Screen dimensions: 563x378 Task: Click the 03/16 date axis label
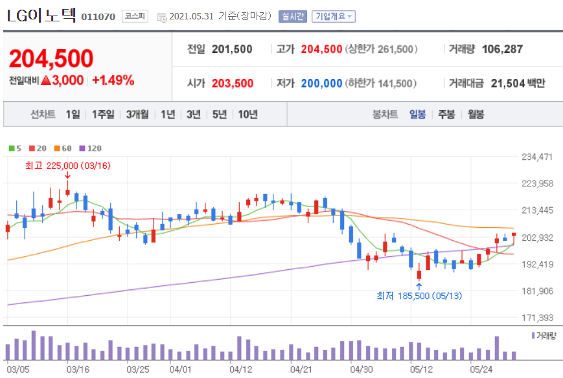[78, 370]
